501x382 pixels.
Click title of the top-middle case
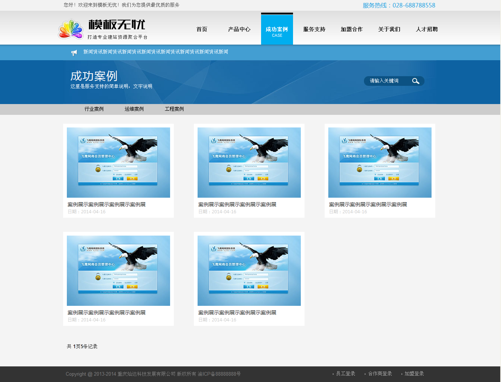tap(237, 204)
